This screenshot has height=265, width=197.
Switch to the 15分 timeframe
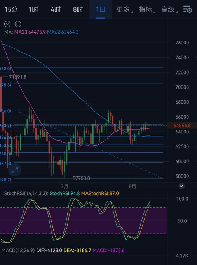[11, 9]
